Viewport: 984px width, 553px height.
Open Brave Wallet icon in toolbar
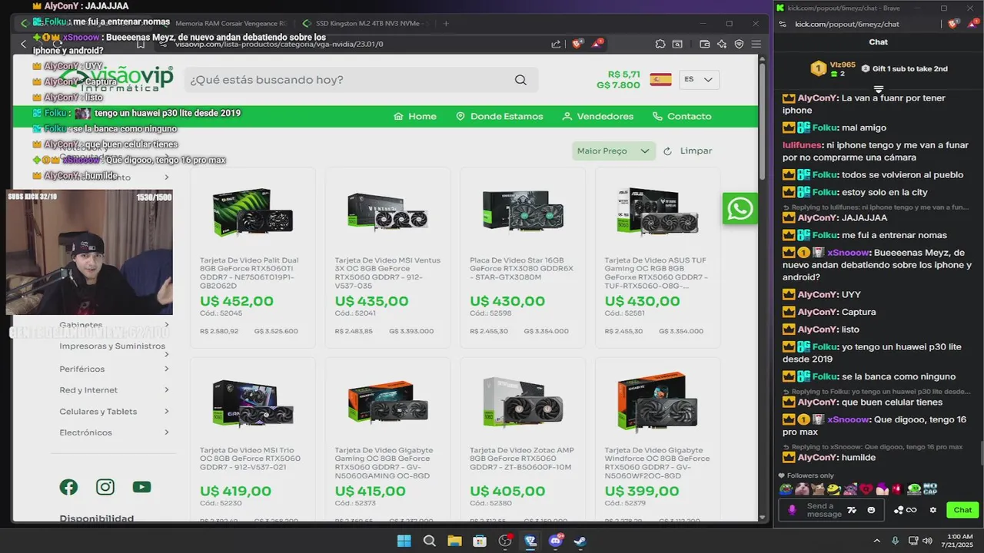[x=705, y=44]
